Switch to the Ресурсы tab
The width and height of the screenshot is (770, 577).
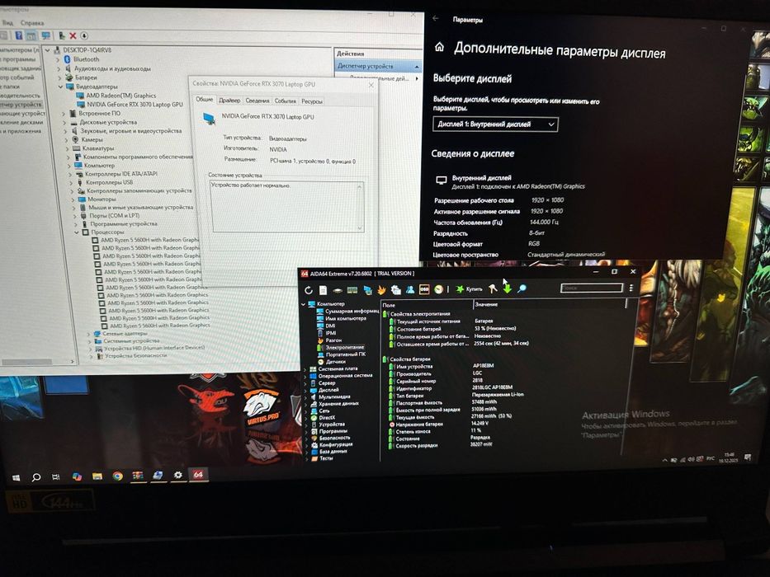[312, 101]
